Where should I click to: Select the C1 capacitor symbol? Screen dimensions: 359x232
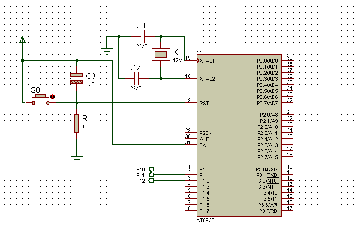(x=143, y=36)
